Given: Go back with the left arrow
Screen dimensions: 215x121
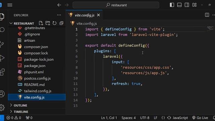Looking at the screenshot, I should click(59, 5).
